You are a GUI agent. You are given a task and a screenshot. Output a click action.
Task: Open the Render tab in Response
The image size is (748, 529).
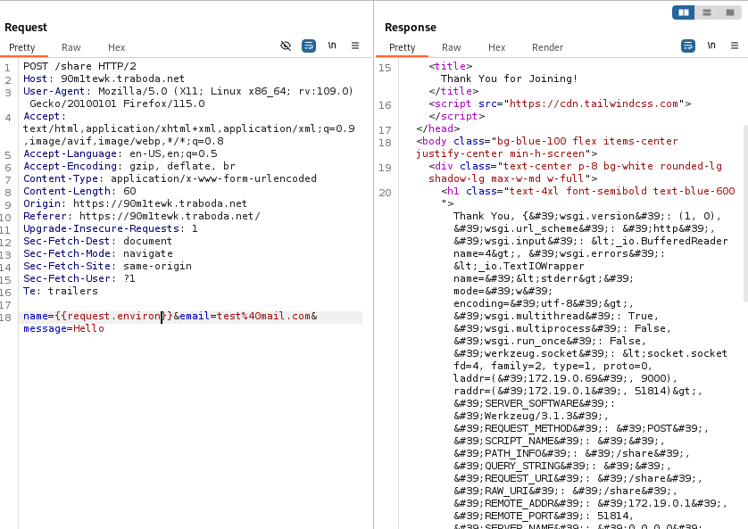click(548, 47)
